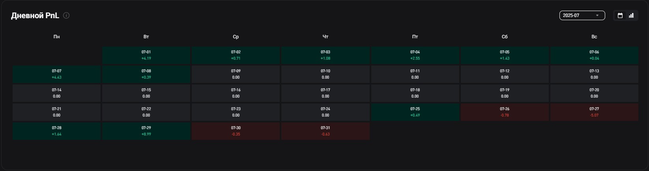Image resolution: width=649 pixels, height=171 pixels.
Task: Select the 07-25 cell showing +0.49
Action: coord(415,112)
